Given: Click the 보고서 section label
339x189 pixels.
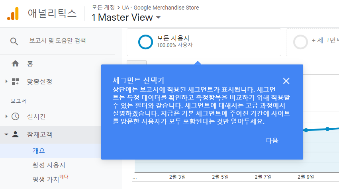Looking at the screenshot, I should tap(18, 101).
